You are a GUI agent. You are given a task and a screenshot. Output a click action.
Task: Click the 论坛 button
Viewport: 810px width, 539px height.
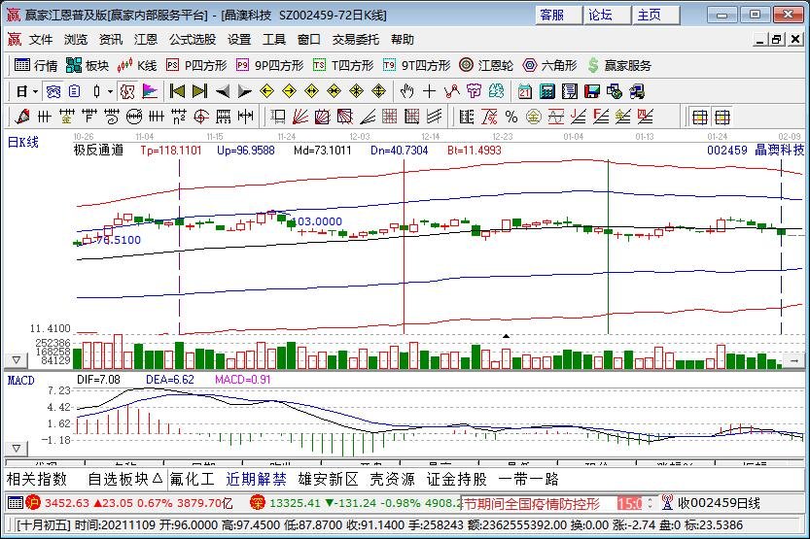coord(607,15)
